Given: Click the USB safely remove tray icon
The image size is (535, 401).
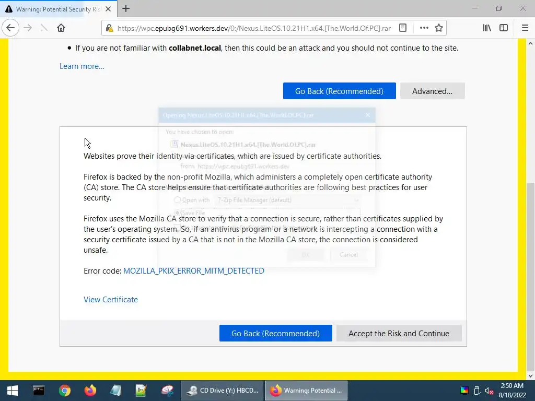Looking at the screenshot, I should pyautogui.click(x=477, y=391).
